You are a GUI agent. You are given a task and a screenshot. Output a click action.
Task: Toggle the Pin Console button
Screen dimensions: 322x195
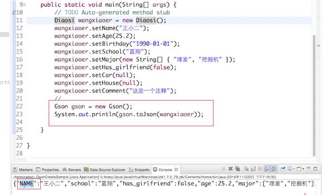283,169
